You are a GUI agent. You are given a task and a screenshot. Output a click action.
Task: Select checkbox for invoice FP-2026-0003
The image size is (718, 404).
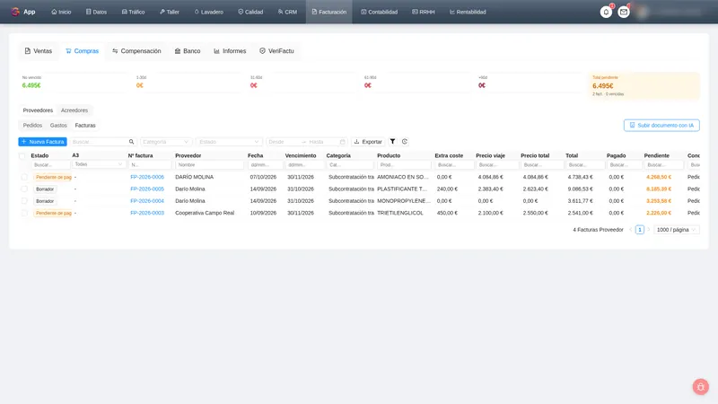[24, 213]
